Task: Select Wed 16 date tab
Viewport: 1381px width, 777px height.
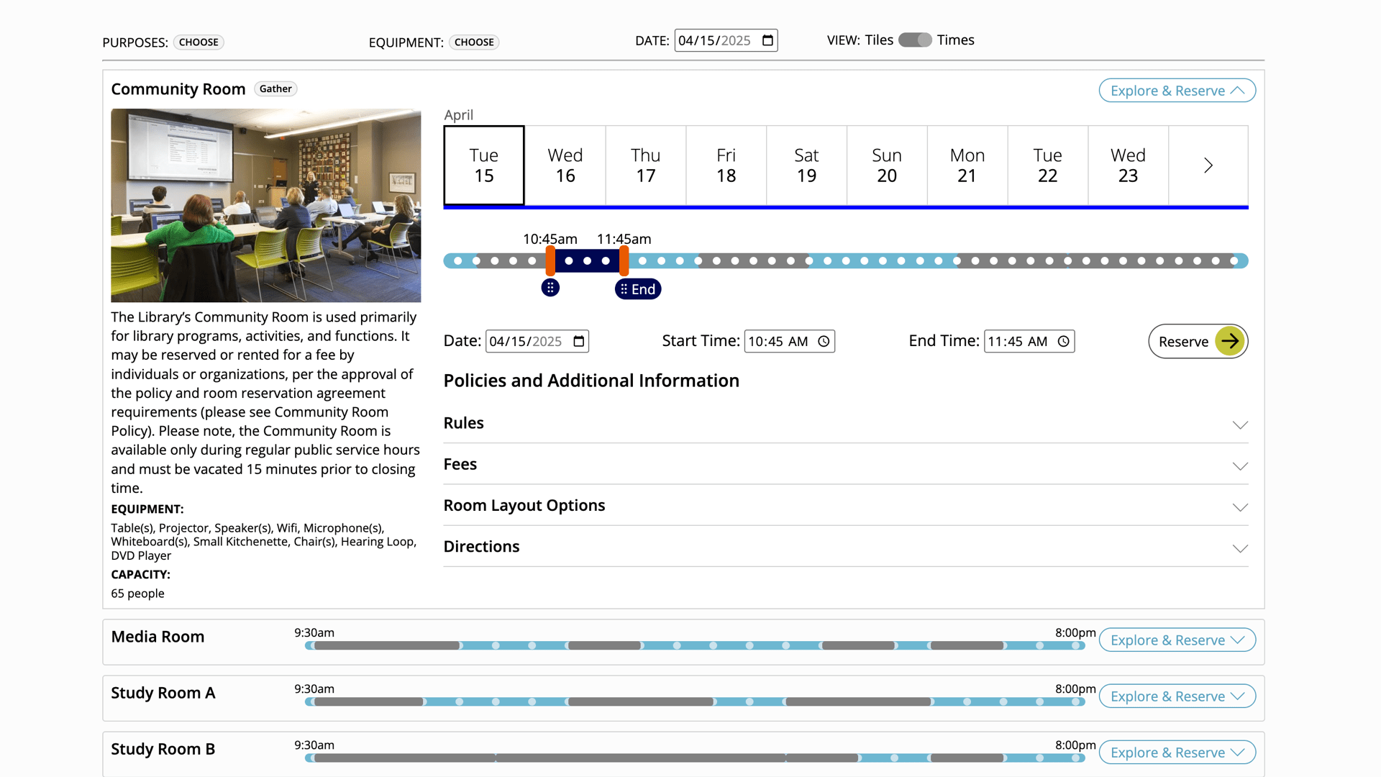Action: (565, 165)
